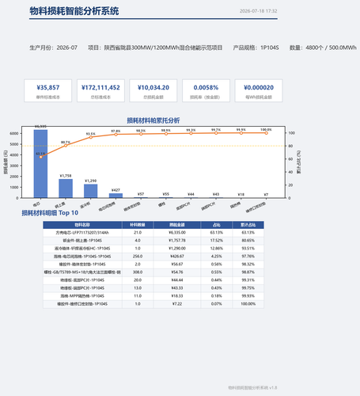Click the quantity cell 308.0
Screen dimensions: 360x396
[138, 272]
